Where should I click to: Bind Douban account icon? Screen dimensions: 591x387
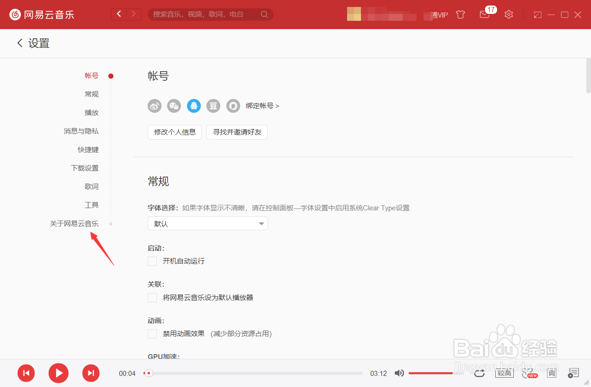pos(213,106)
